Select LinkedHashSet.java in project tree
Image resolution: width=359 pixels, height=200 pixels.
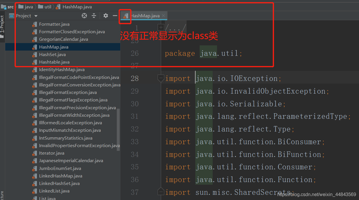coord(59,184)
